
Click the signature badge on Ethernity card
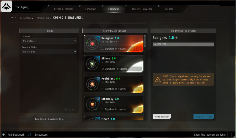click(98, 99)
